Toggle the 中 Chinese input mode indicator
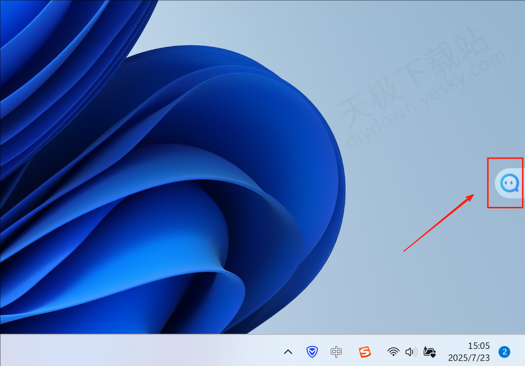The height and width of the screenshot is (366, 525). 336,352
